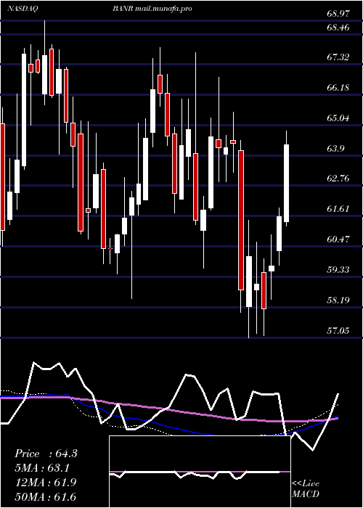363x508 pixels.
Task: Select the 67.32 price axis label
Action: [338, 57]
